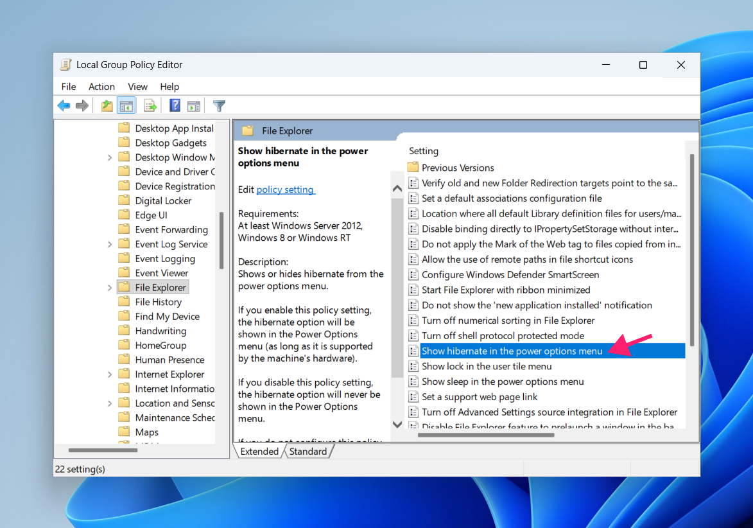Open Help via the question mark icon

point(175,105)
